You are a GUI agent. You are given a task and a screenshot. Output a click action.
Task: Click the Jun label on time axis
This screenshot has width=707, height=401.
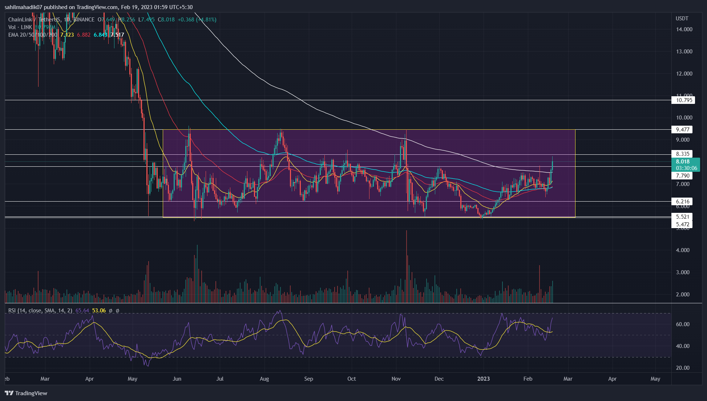point(177,379)
